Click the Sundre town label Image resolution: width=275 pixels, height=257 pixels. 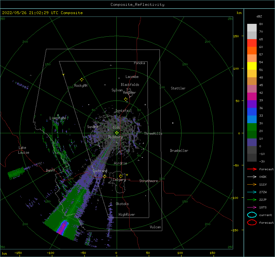click(93, 127)
